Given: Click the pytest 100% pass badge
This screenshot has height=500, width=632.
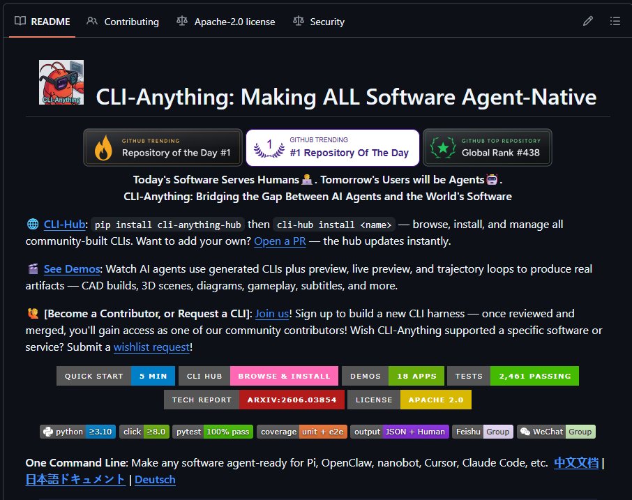Looking at the screenshot, I should tap(213, 432).
